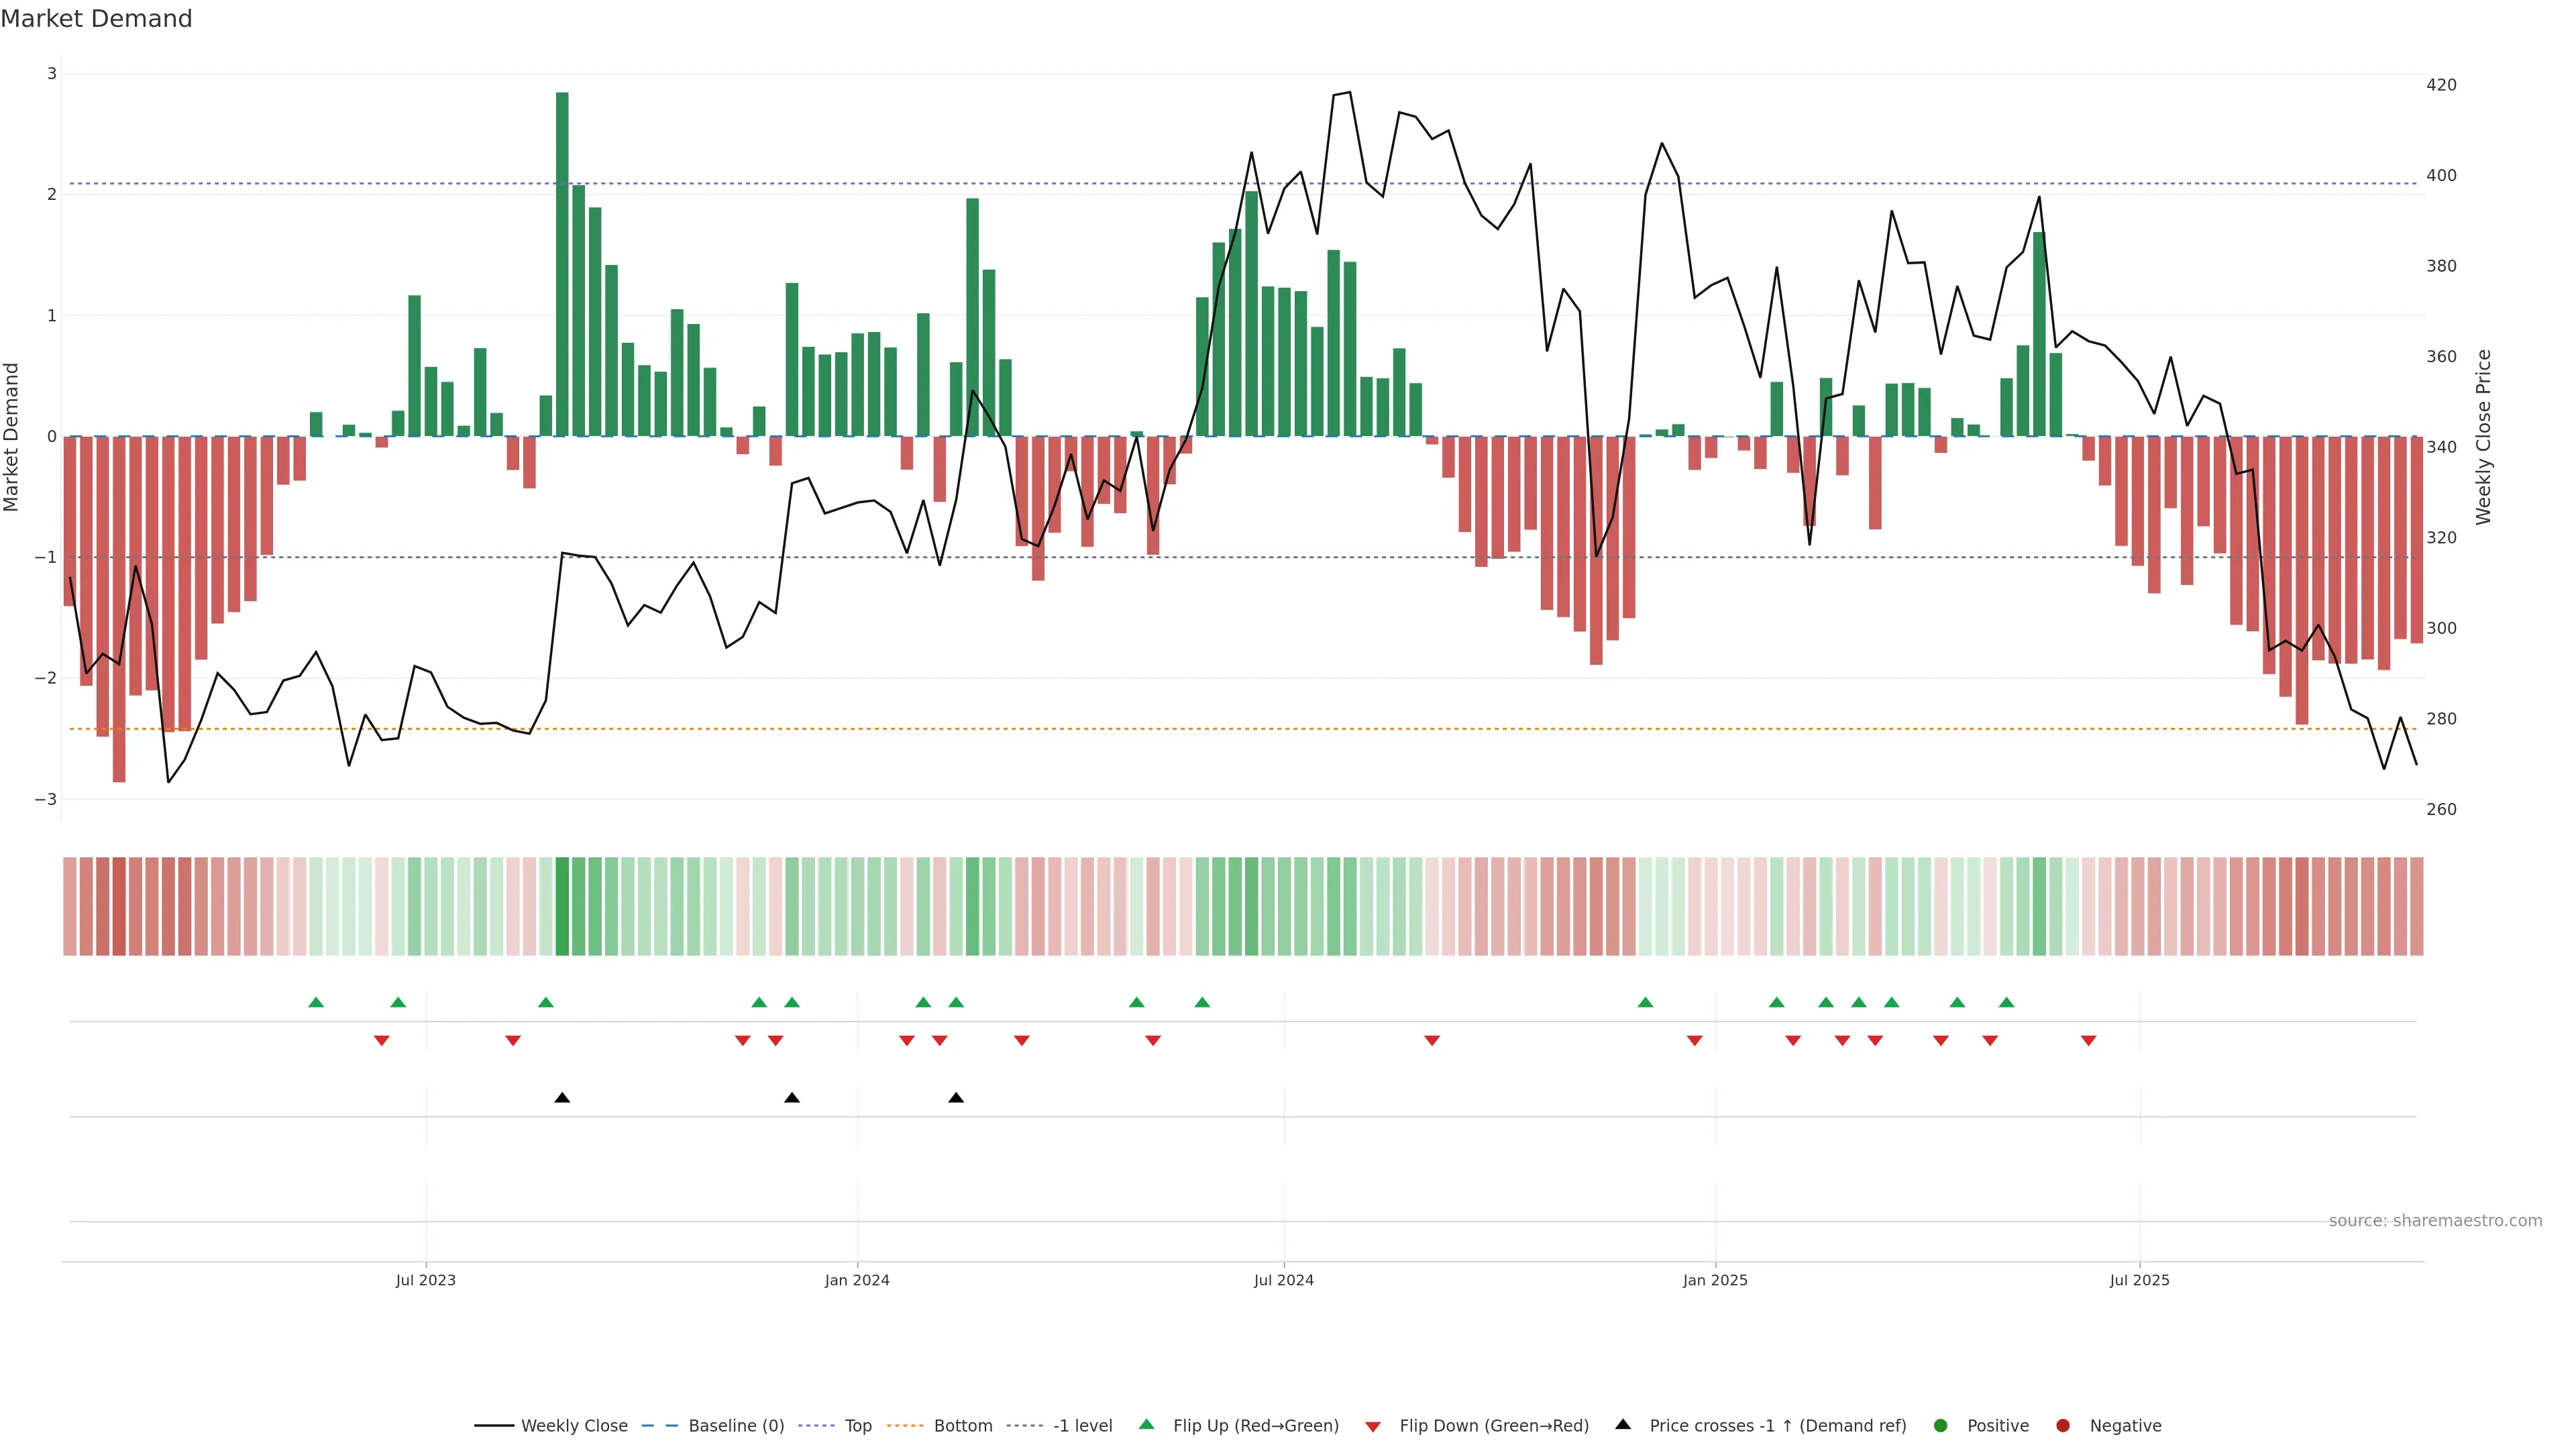Hide the Top dotted line legend
The image size is (2576, 1449).
point(857,1426)
